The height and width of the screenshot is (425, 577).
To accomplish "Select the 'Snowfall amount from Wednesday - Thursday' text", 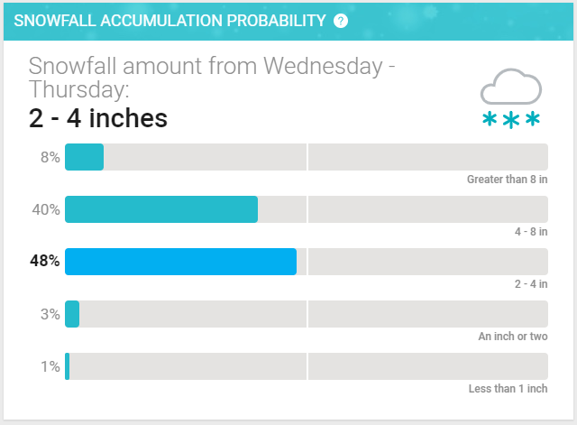I will [x=212, y=79].
